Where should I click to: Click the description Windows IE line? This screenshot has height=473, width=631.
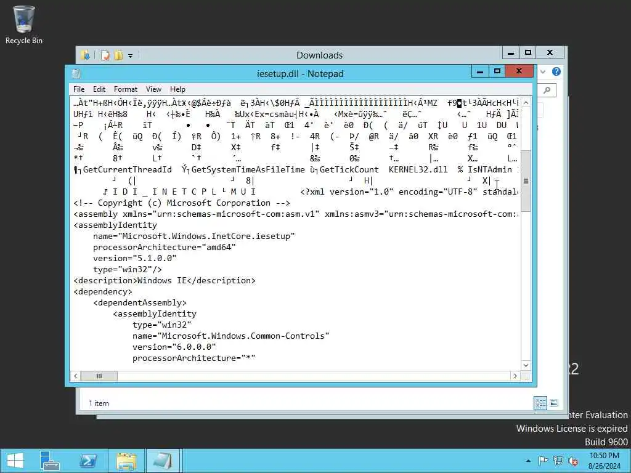pyautogui.click(x=164, y=280)
